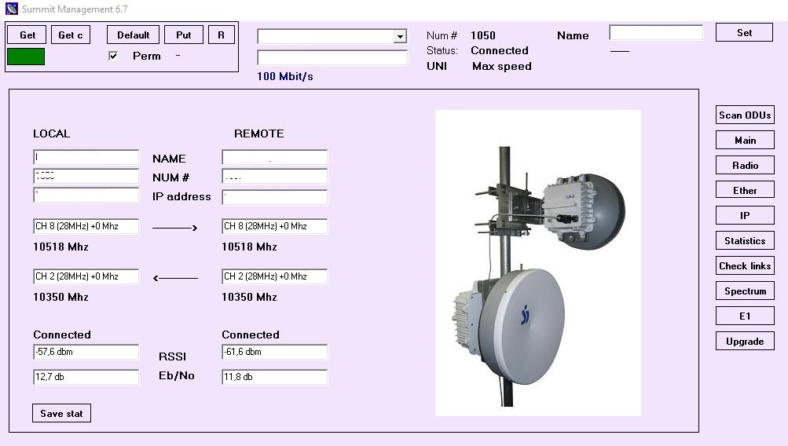This screenshot has width=788, height=446.
Task: Click the REMOTE name input field
Action: coord(274,157)
